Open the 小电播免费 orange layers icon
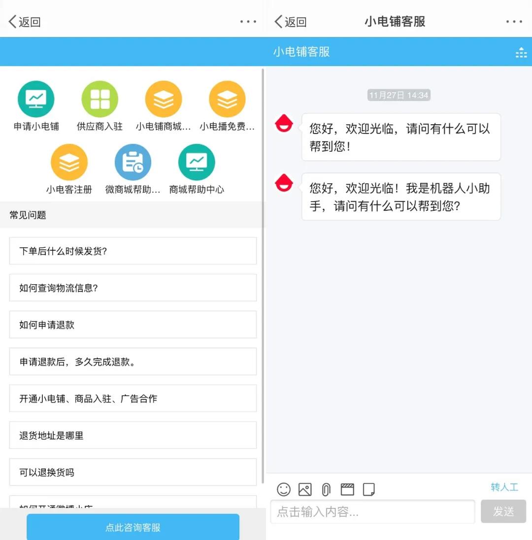Viewport: 532px width, 540px height. [x=227, y=99]
